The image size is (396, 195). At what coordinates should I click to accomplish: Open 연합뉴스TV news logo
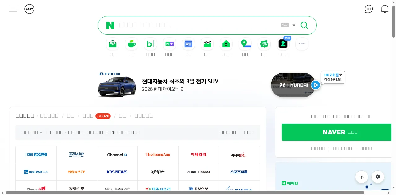click(77, 172)
